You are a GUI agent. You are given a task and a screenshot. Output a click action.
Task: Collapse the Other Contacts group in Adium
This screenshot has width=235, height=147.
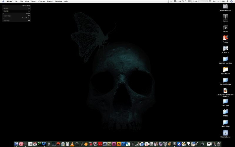tap(3, 6)
